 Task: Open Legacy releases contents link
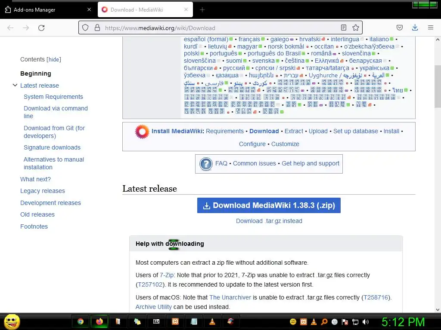[43, 191]
